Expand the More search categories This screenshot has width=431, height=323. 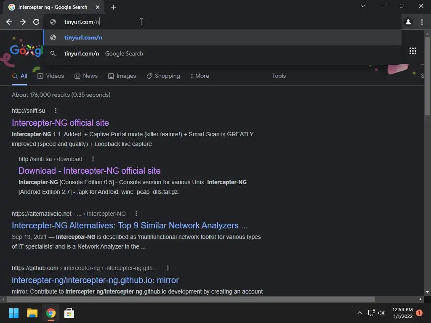coord(200,76)
